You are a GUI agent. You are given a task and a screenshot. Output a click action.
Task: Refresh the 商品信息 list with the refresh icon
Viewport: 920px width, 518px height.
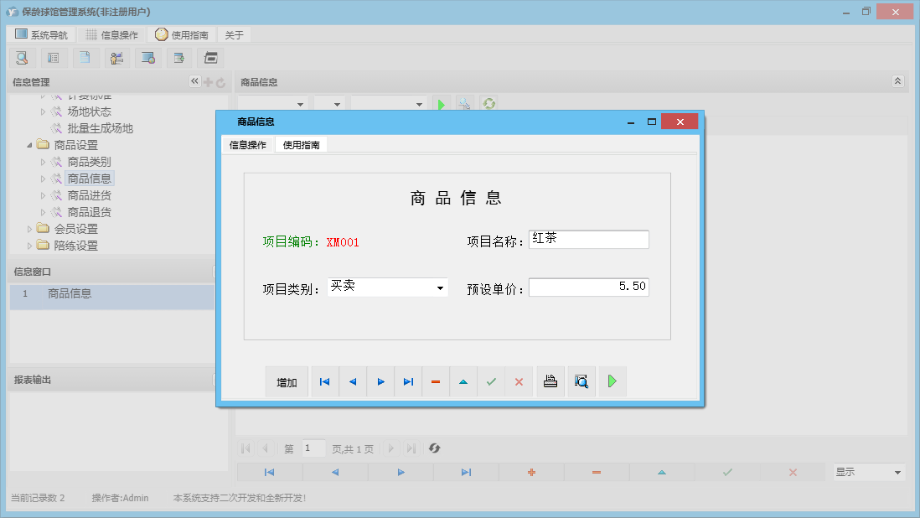point(488,103)
